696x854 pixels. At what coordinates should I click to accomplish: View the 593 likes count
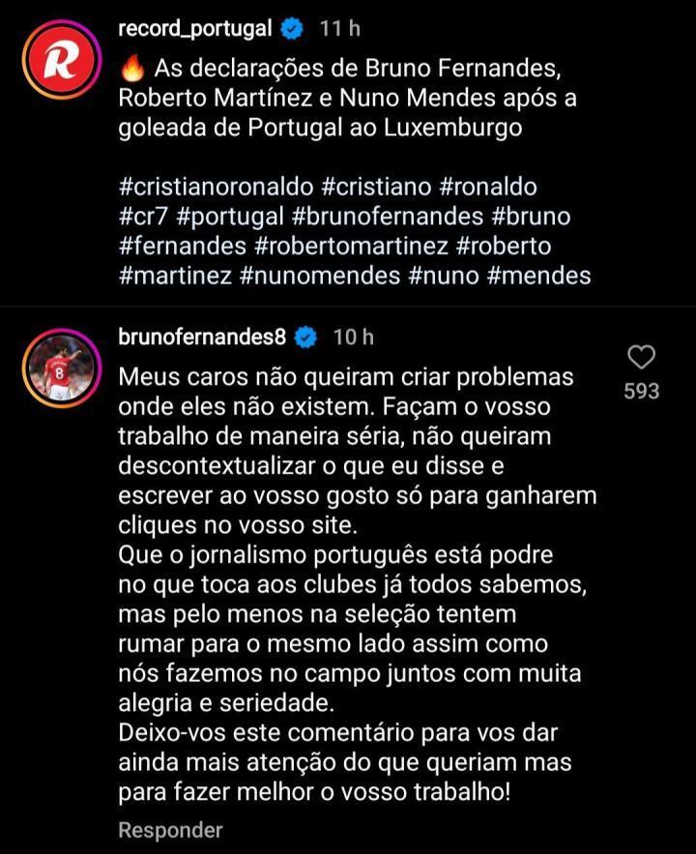641,391
